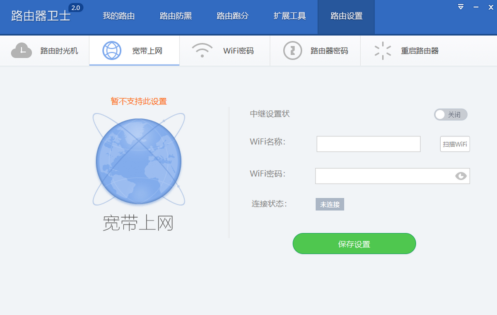Screen dimensions: 497x315
Task: Click the cloud clock icon for 路由时光机
Action: point(22,51)
